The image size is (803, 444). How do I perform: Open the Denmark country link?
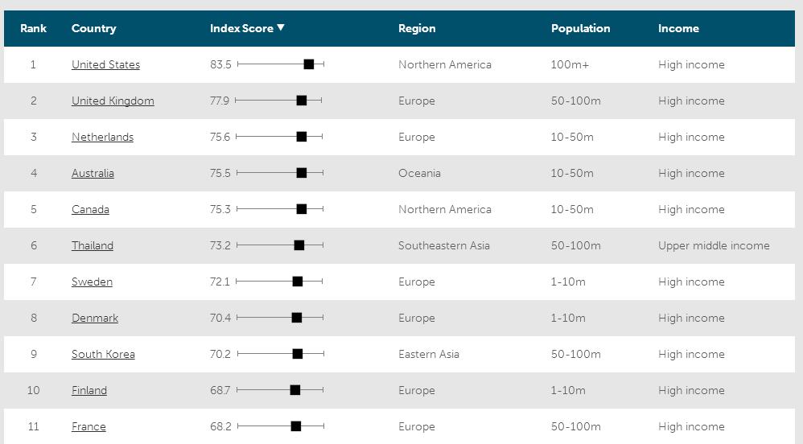(95, 318)
